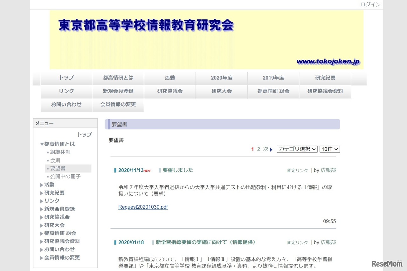
Task: Select 組織体制 in the sidebar
Action: point(60,152)
